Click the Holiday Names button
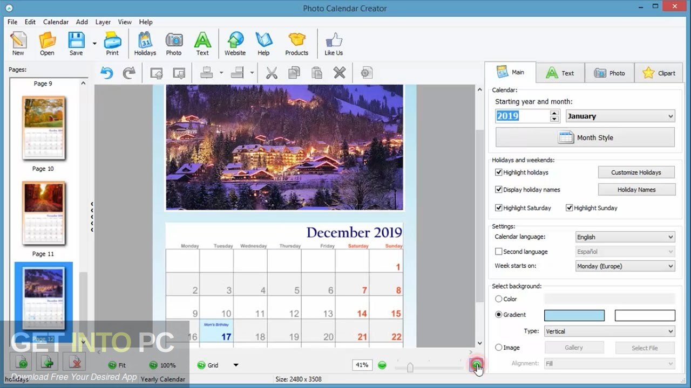Image resolution: width=691 pixels, height=388 pixels. tap(636, 190)
